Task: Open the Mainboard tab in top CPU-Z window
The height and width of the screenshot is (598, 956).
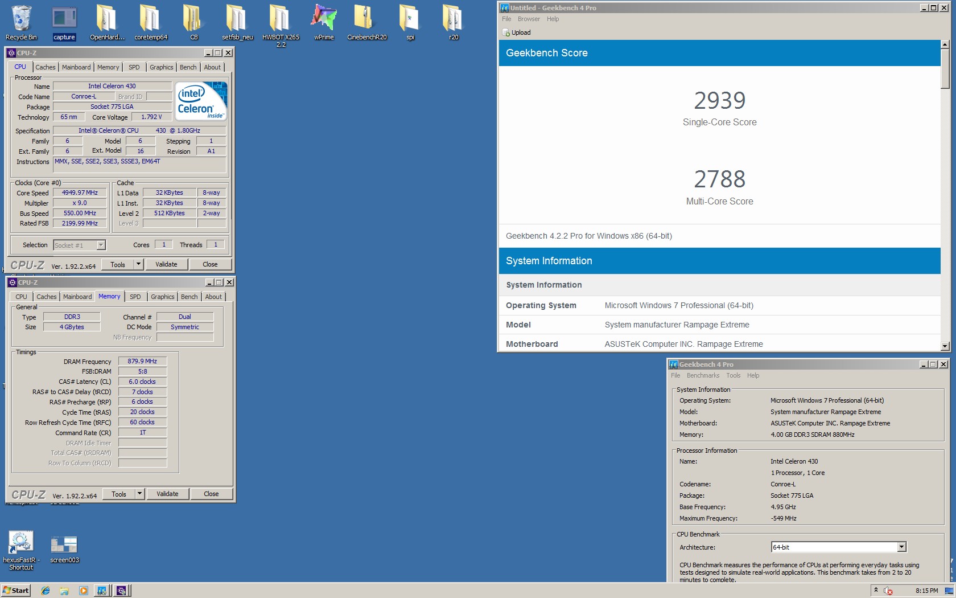Action: click(76, 67)
